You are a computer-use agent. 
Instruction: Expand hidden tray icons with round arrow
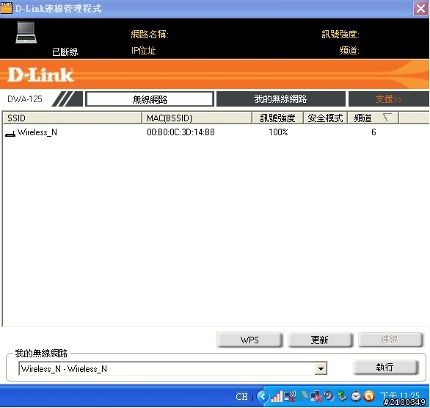click(x=263, y=396)
